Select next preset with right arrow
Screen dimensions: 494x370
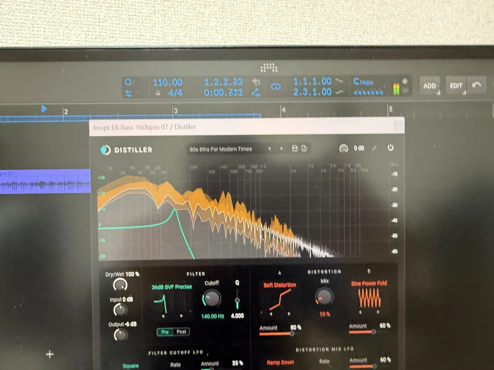[281, 149]
